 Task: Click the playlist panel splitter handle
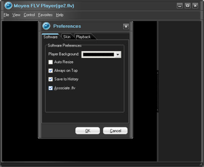pyautogui.click(x=158, y=91)
